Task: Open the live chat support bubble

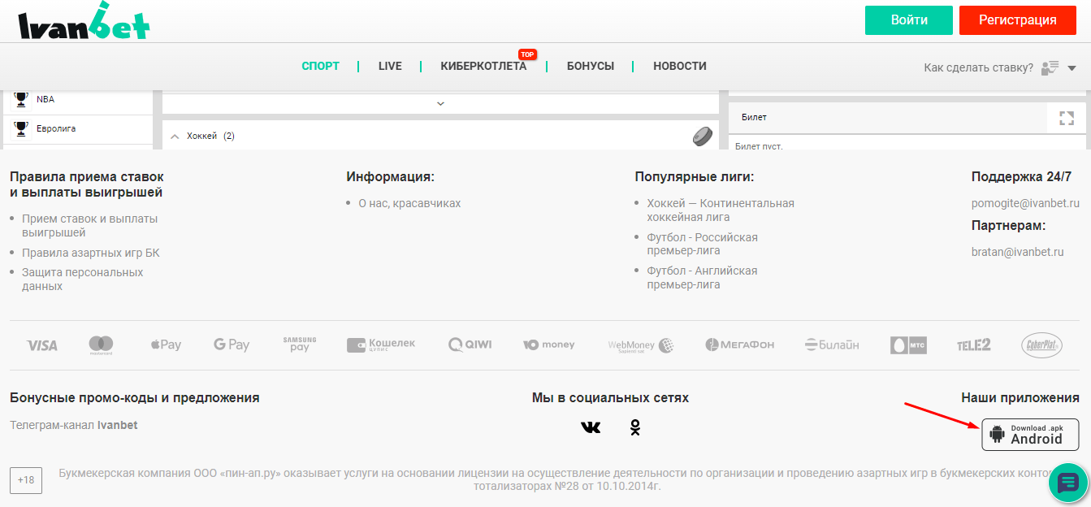Action: coord(1067,483)
